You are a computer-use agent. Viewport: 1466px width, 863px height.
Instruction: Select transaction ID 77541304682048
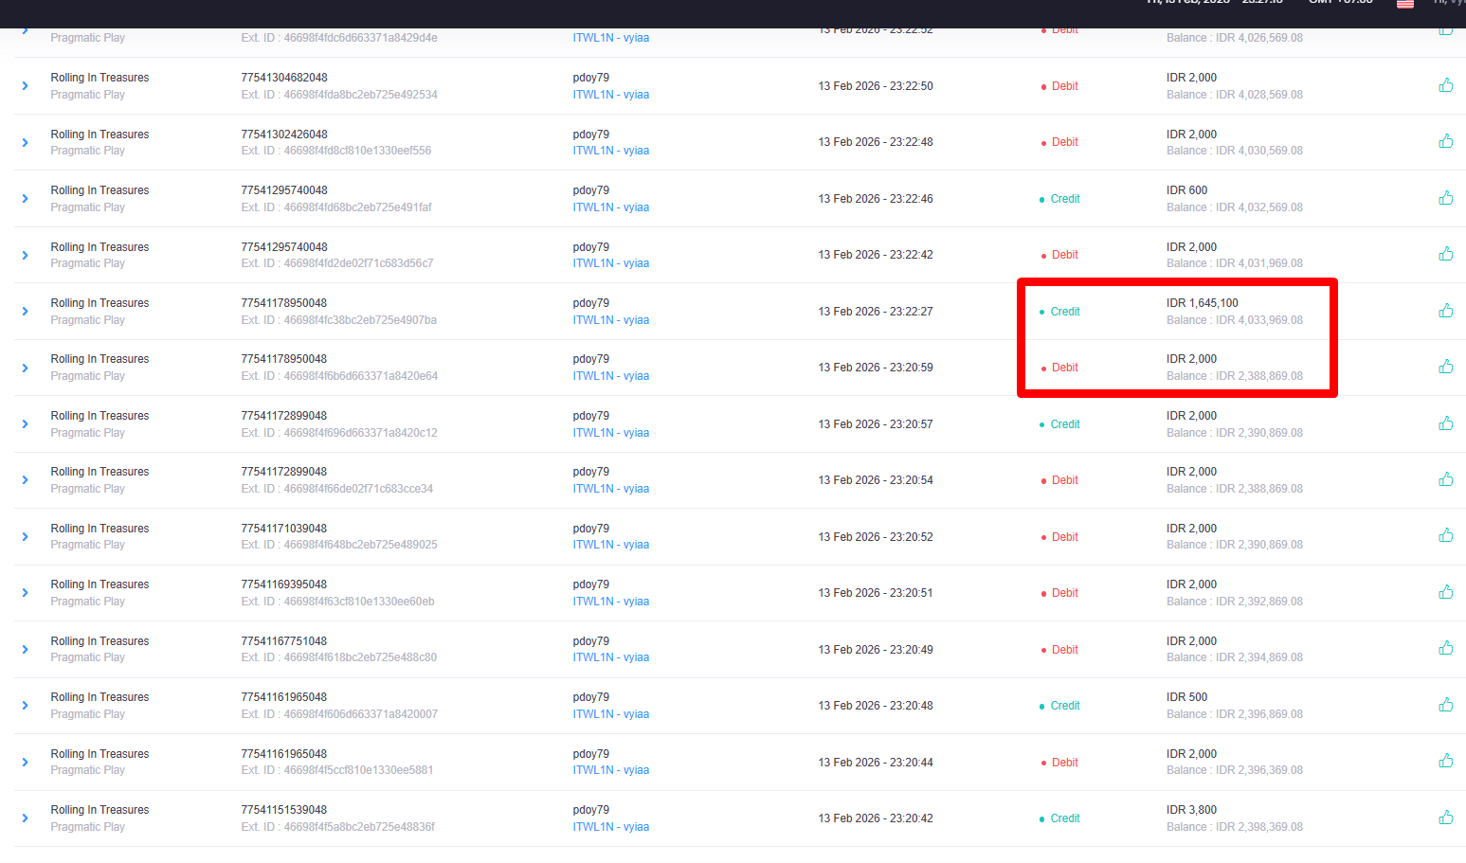click(x=284, y=78)
